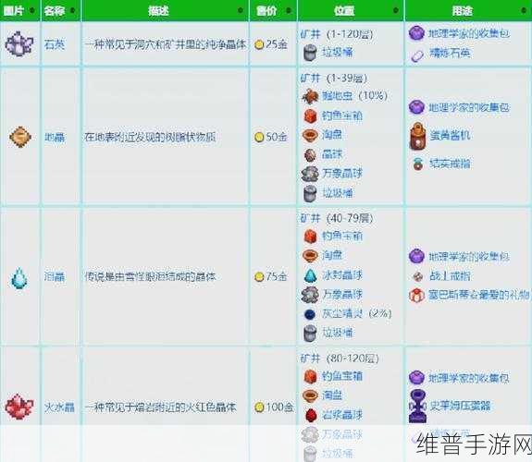
Task: Click the pan (淘盘) icon in 泪晶 row
Action: (x=310, y=255)
